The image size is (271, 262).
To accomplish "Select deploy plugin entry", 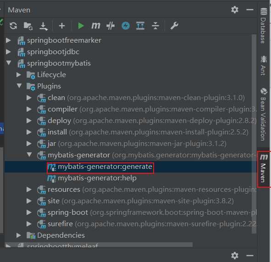I will click(152, 121).
